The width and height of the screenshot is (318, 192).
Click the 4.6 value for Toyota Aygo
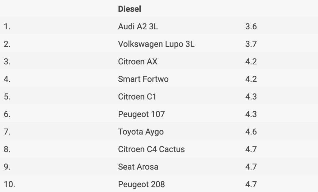click(251, 132)
